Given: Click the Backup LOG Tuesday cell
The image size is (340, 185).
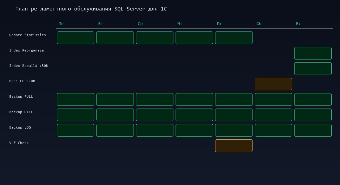Looking at the screenshot, I should pos(115,130).
